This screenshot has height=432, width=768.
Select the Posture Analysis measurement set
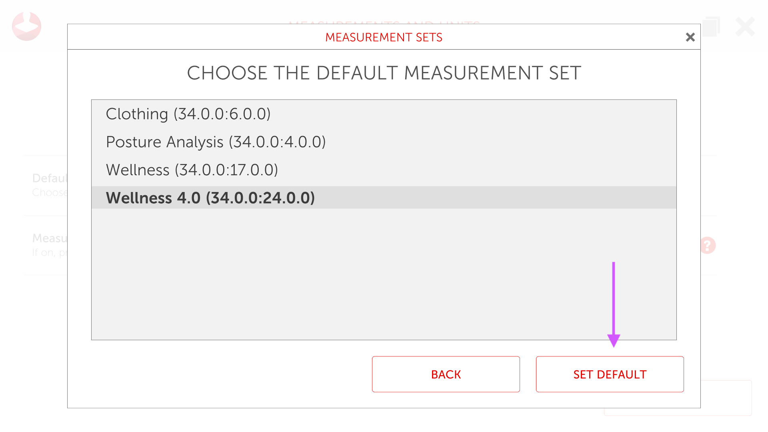coord(216,142)
